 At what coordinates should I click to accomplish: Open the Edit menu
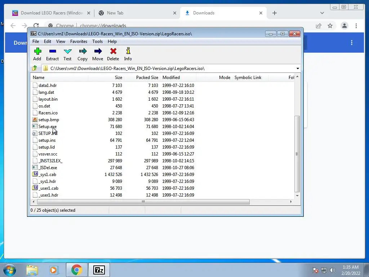48,41
